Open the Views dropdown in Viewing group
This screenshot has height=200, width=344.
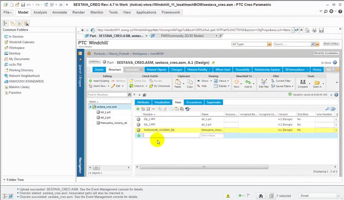point(222,81)
